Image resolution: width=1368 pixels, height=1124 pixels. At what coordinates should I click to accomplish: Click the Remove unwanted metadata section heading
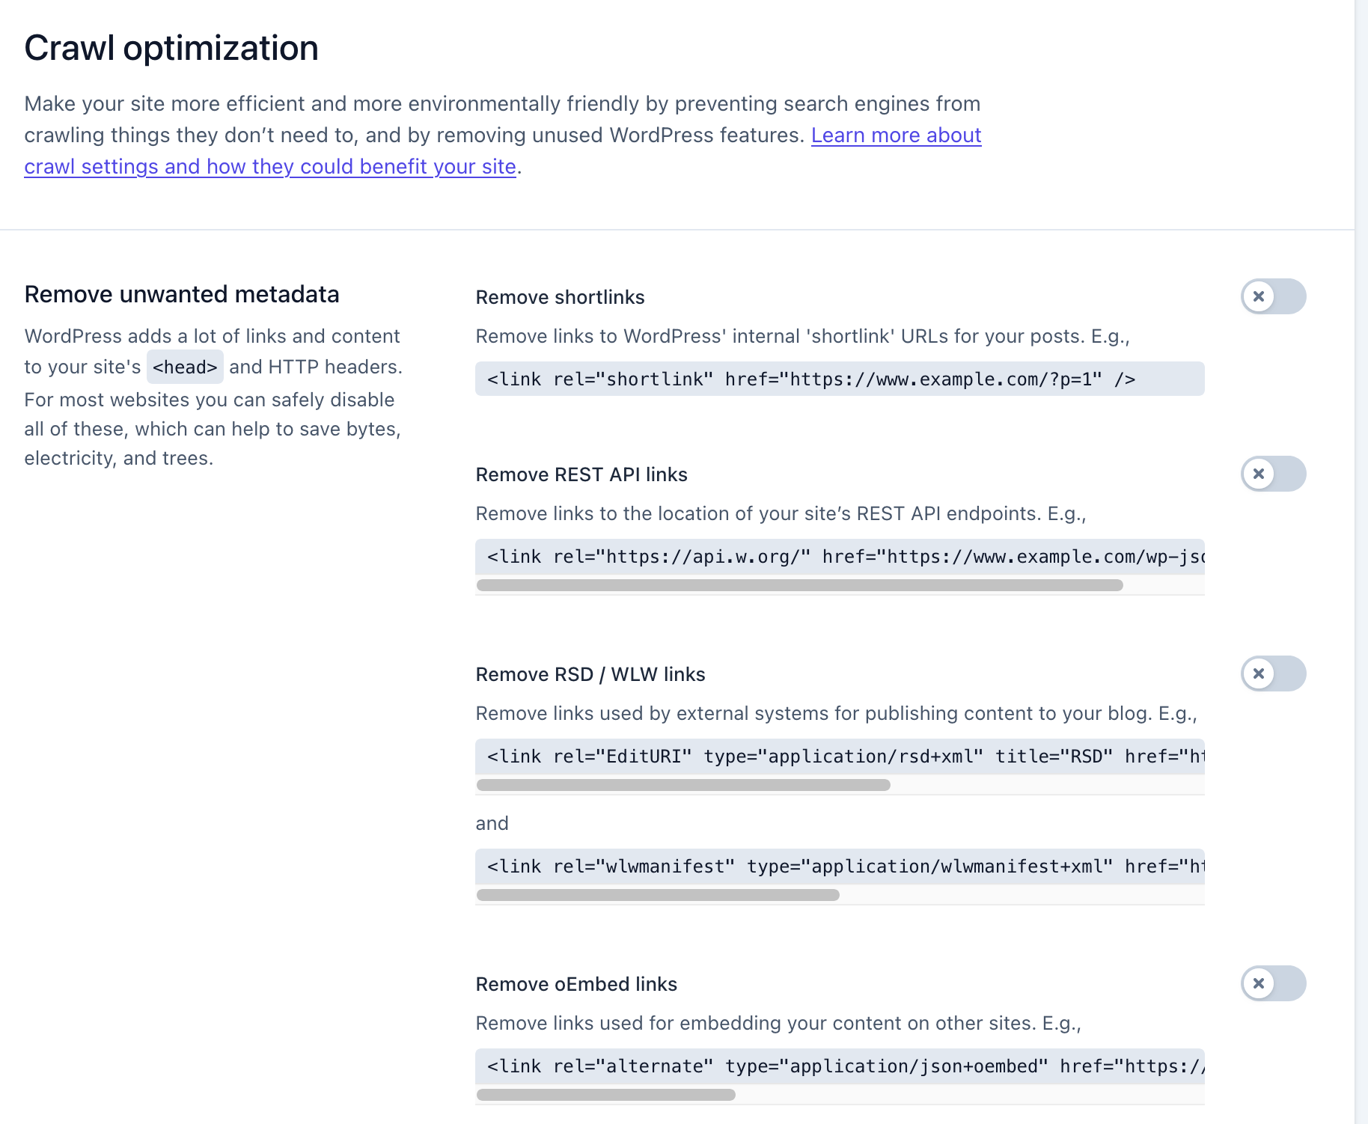tap(182, 295)
